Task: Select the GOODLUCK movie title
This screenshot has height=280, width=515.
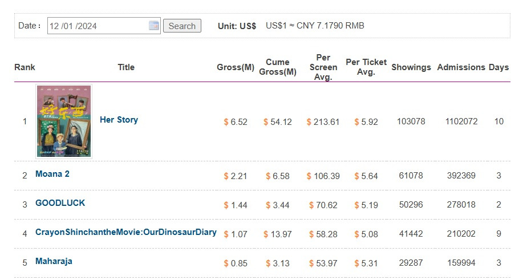Action: tap(60, 203)
